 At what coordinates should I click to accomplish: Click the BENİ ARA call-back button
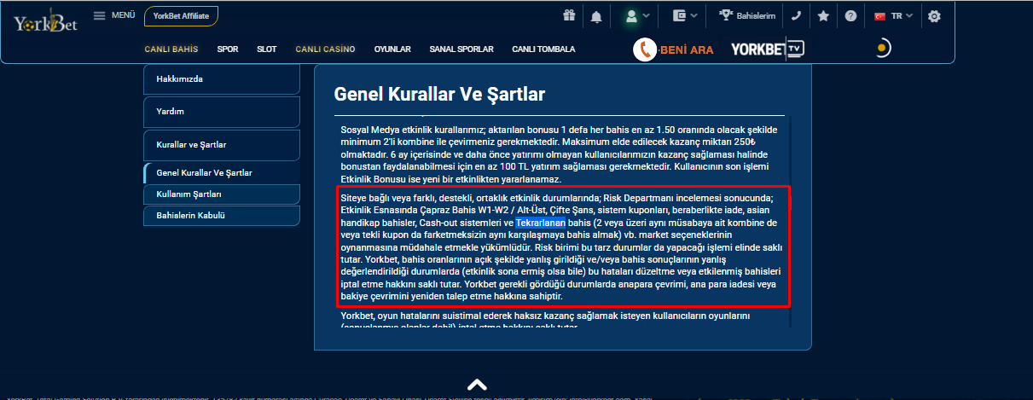pyautogui.click(x=674, y=49)
